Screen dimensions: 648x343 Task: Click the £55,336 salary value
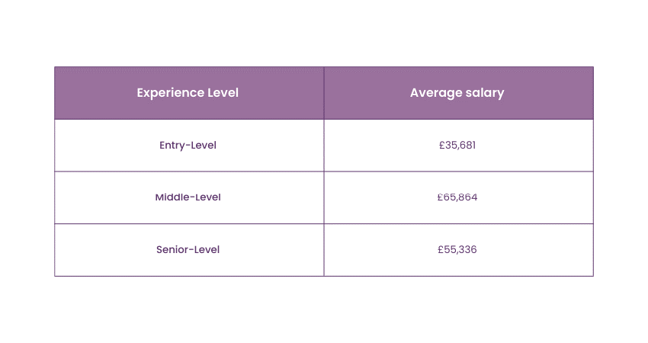coord(457,249)
